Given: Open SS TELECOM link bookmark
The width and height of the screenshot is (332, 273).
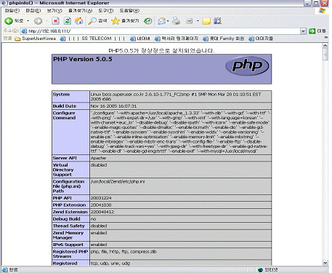Looking at the screenshot, I should (x=92, y=39).
